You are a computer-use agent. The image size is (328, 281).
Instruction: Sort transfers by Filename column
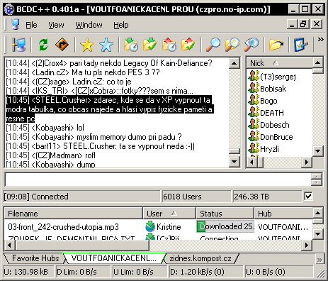click(74, 214)
